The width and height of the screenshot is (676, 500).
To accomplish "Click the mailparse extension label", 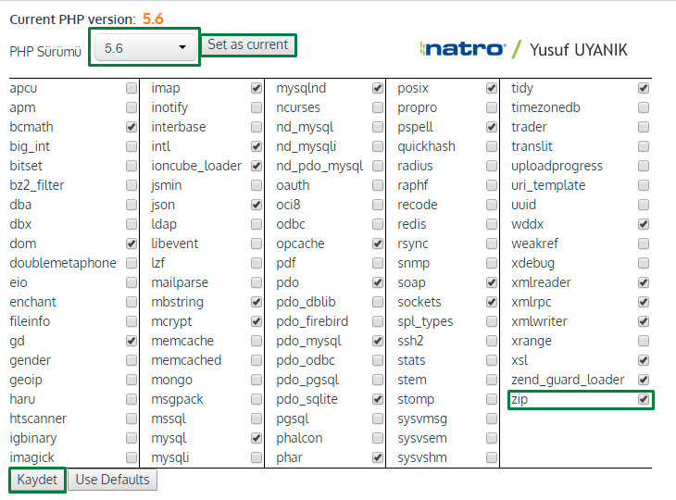I will 180,282.
